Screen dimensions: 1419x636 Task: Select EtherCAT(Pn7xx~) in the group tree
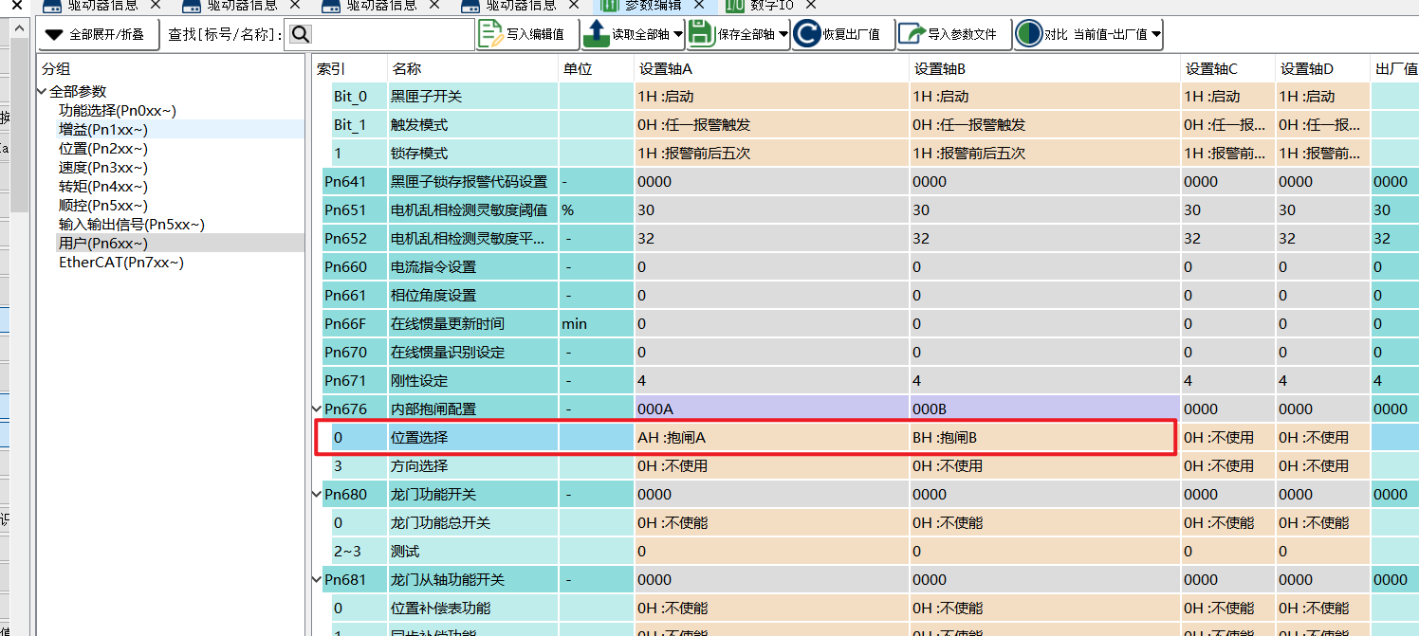(x=121, y=263)
